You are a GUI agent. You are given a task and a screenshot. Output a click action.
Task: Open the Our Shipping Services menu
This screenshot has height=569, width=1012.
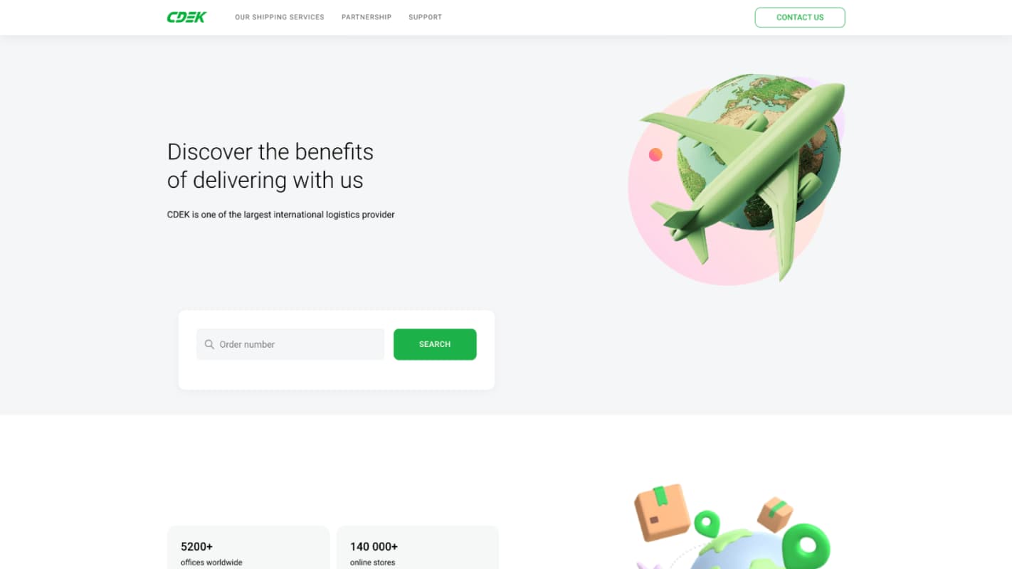pyautogui.click(x=280, y=17)
